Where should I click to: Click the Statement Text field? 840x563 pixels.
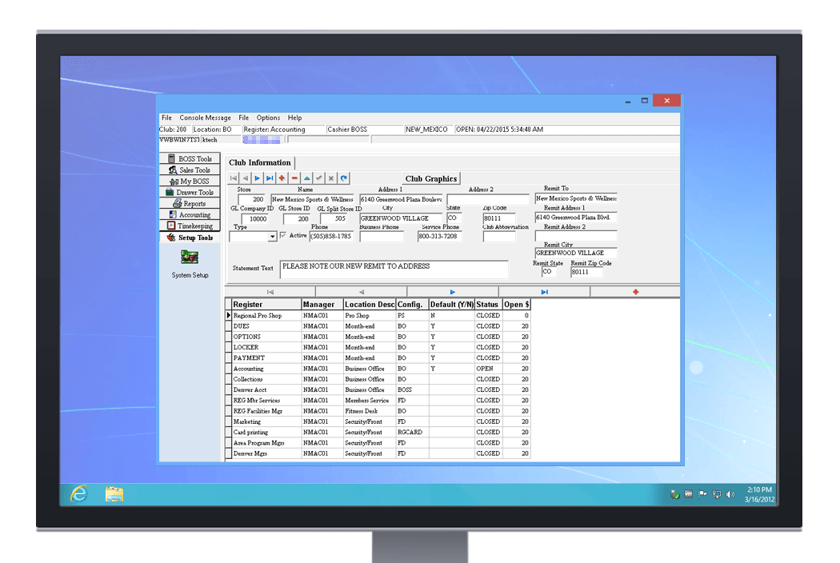pyautogui.click(x=394, y=269)
